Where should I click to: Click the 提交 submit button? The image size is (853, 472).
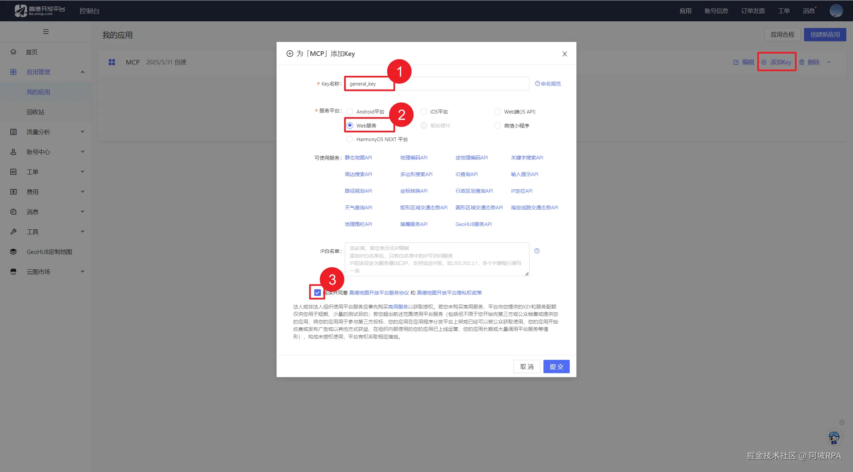coord(556,366)
